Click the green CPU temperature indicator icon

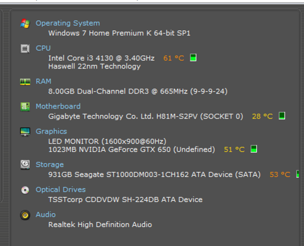(193, 58)
